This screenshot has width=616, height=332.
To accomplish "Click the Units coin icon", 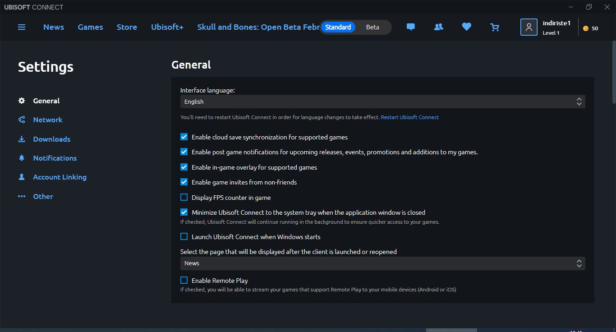I will (x=586, y=28).
